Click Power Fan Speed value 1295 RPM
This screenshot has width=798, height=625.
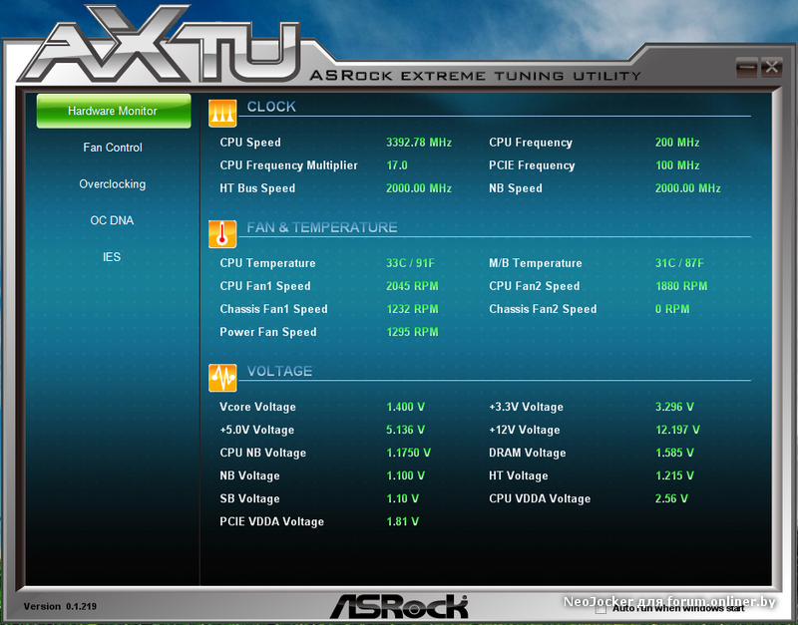click(x=412, y=332)
